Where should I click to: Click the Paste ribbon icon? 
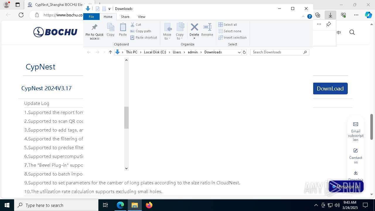[x=123, y=30]
